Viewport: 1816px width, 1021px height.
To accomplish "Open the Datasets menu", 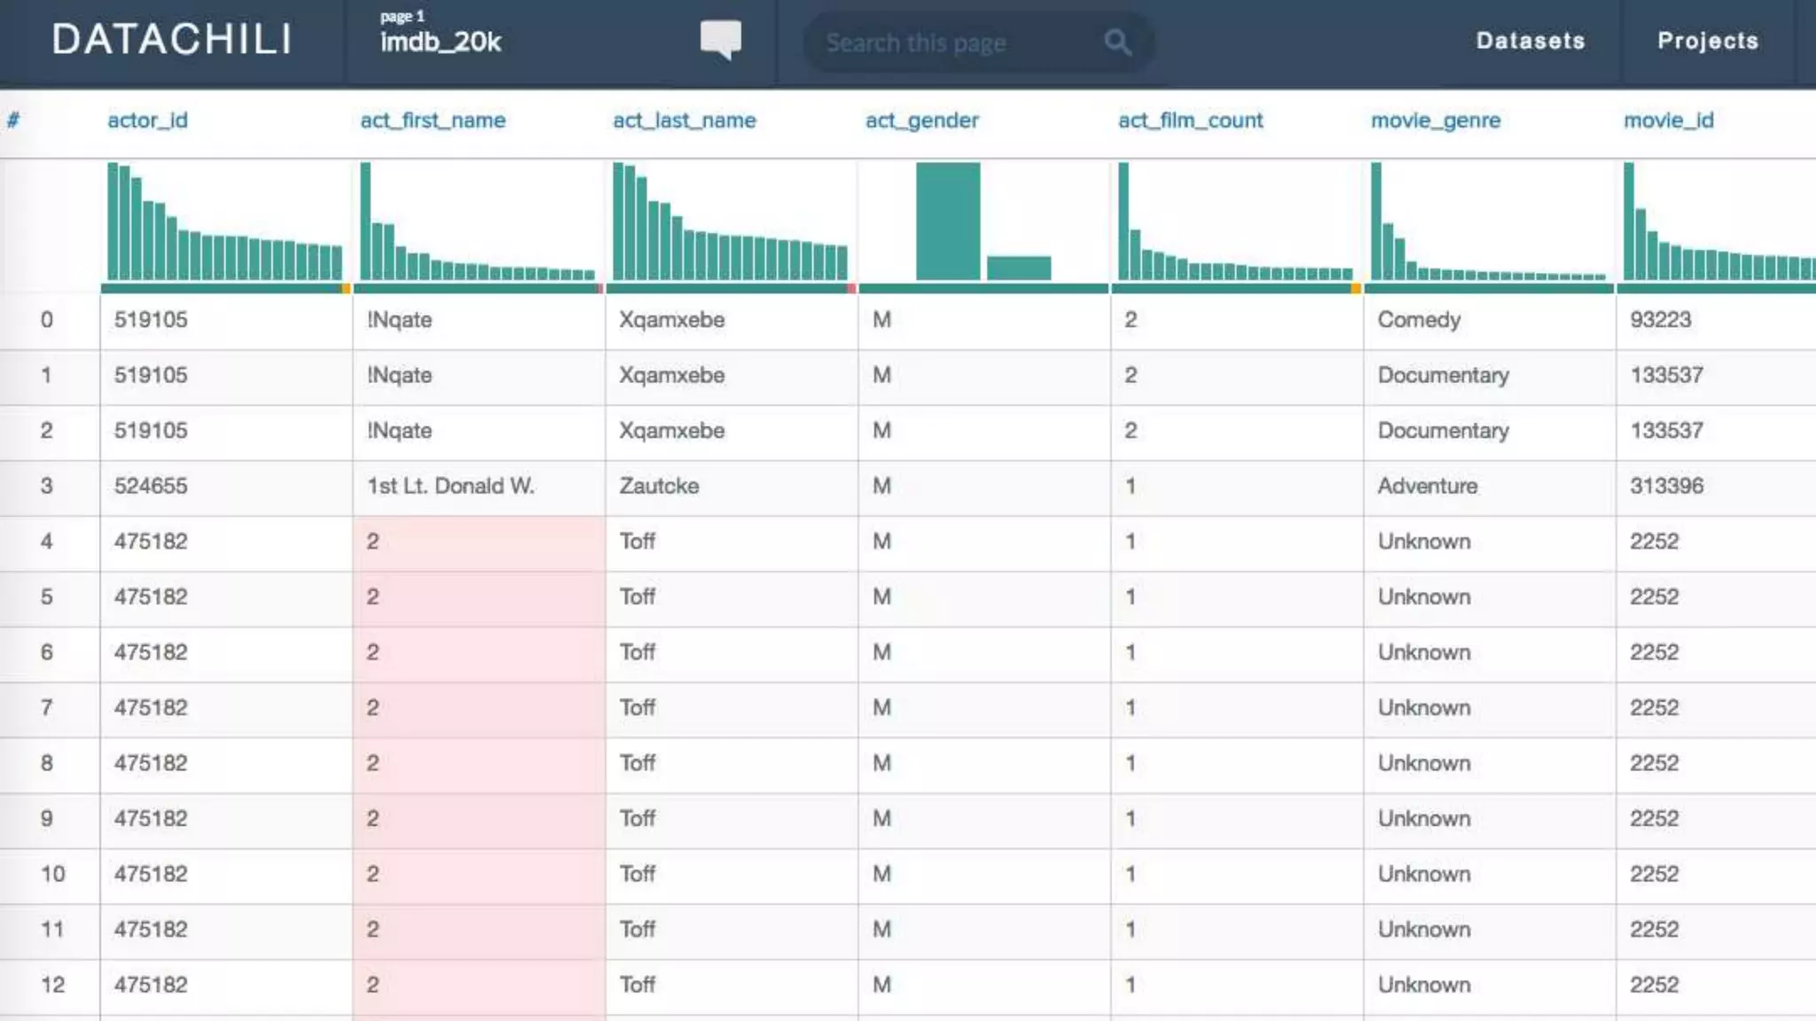I will coord(1530,41).
